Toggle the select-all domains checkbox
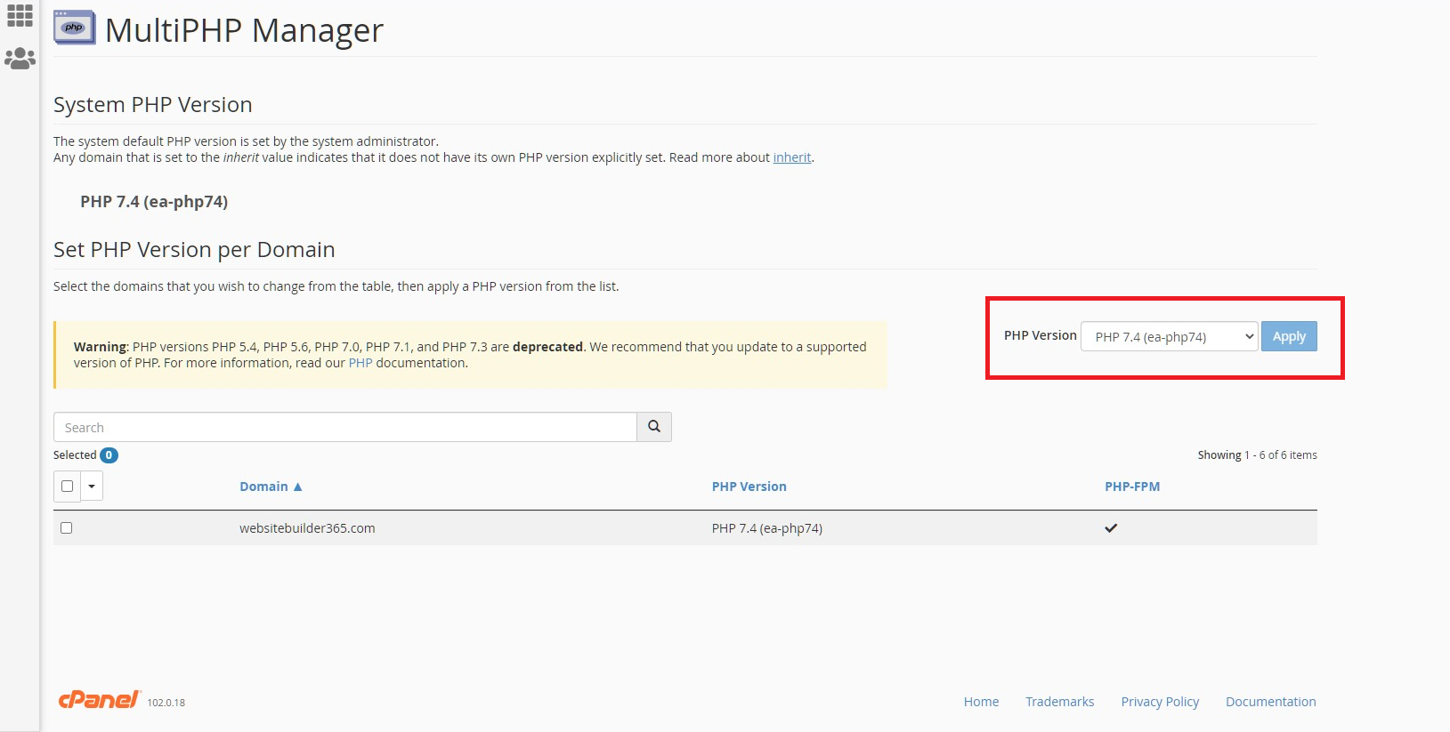The height and width of the screenshot is (732, 1450). point(67,487)
